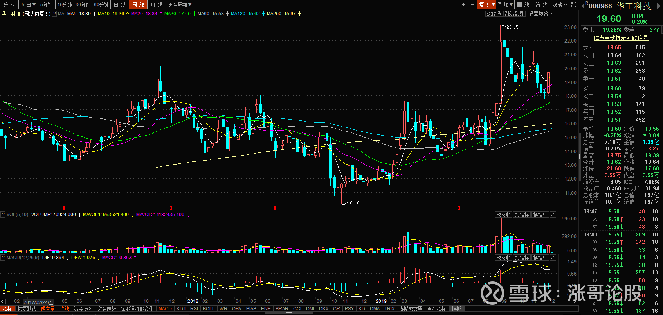Zoom out chart with minus button

click(473, 5)
